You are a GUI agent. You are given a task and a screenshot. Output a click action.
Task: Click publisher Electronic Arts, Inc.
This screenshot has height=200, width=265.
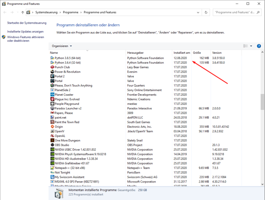tap(139, 126)
